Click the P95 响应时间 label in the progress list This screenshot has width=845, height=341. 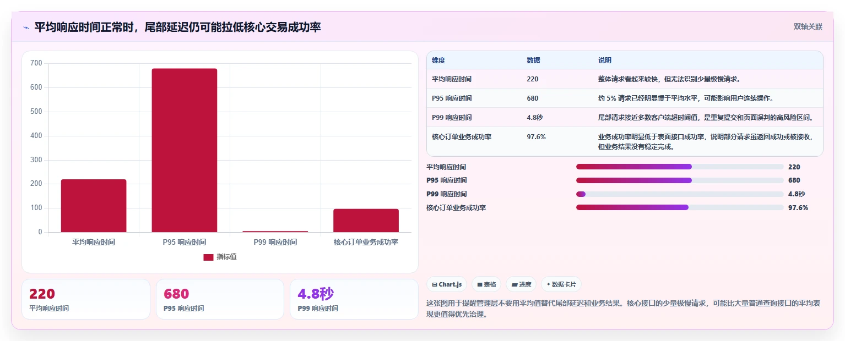pyautogui.click(x=446, y=180)
